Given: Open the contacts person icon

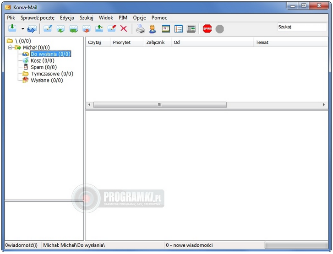Looking at the screenshot, I should tap(152, 29).
